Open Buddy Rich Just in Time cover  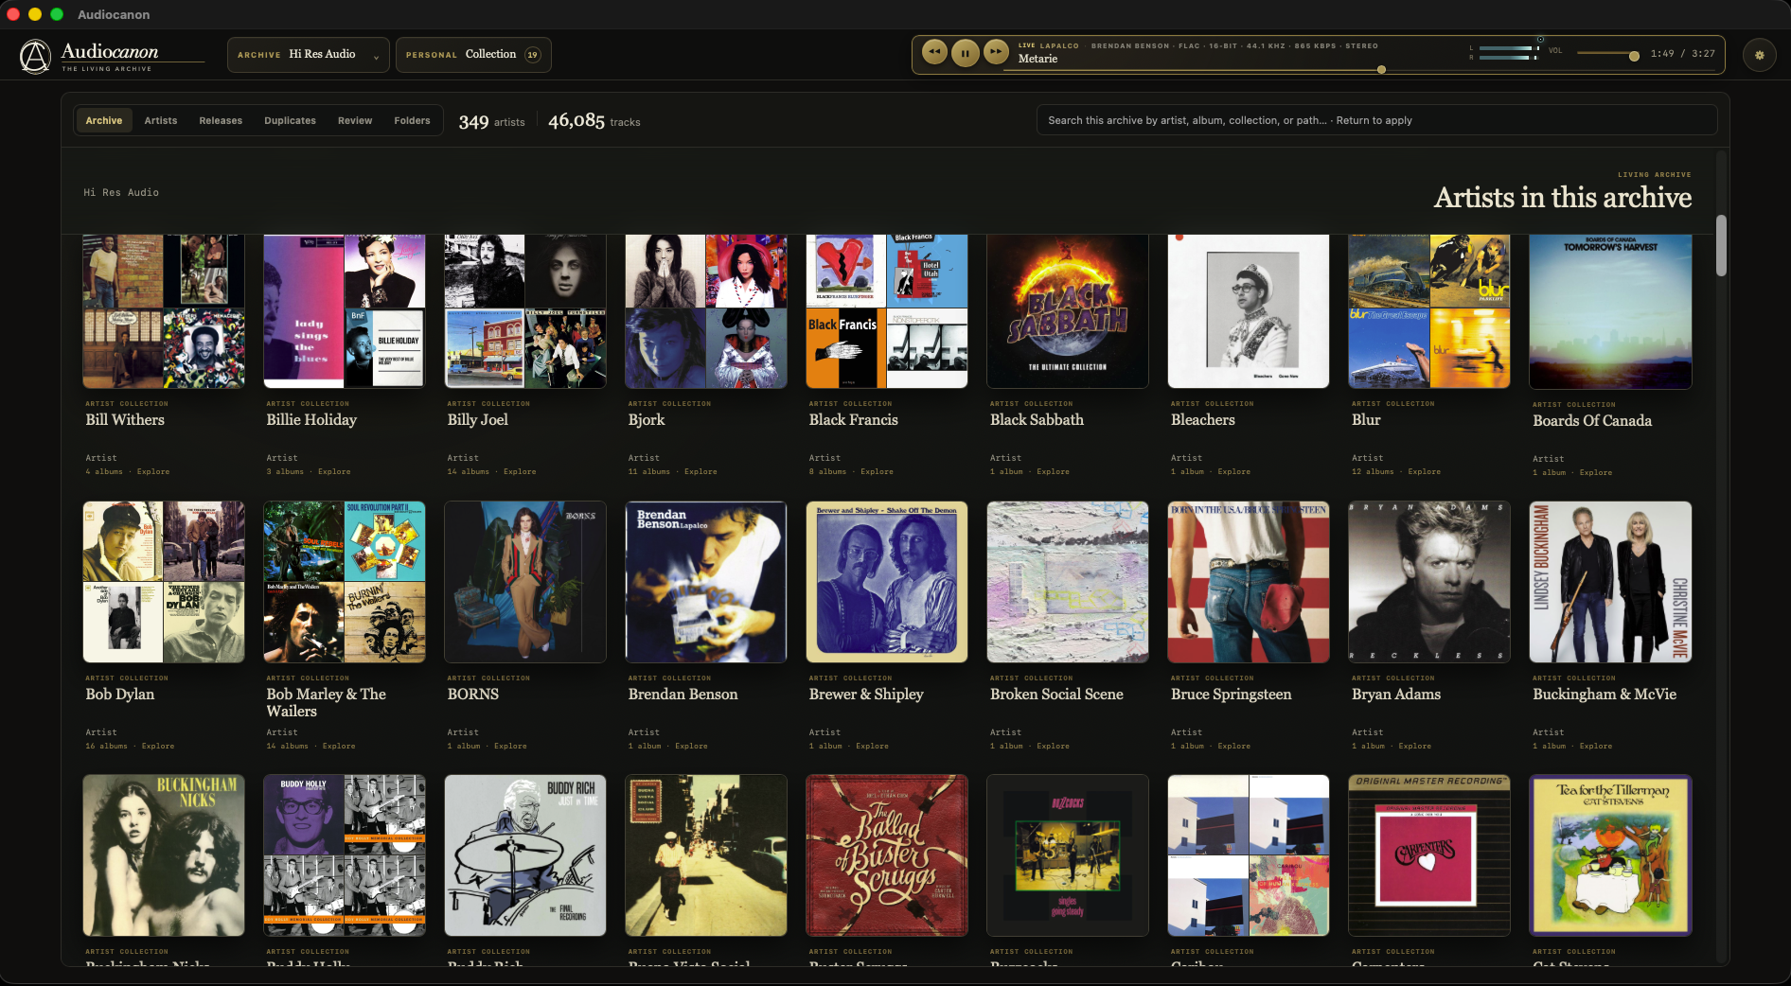pyautogui.click(x=525, y=855)
